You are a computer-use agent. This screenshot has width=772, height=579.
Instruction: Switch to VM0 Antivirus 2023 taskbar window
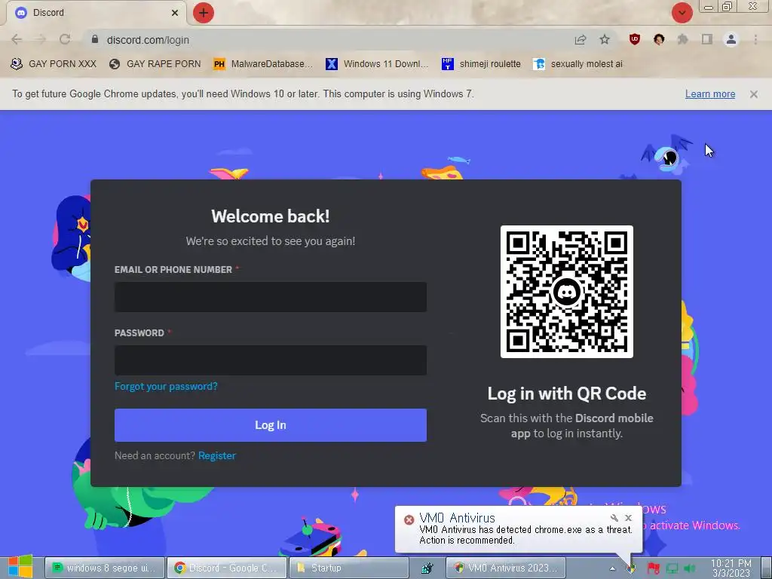pyautogui.click(x=506, y=568)
